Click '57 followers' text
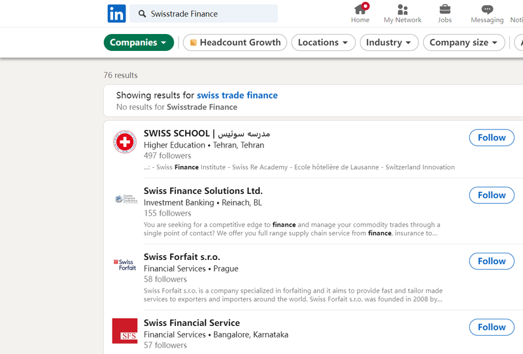 pyautogui.click(x=165, y=345)
